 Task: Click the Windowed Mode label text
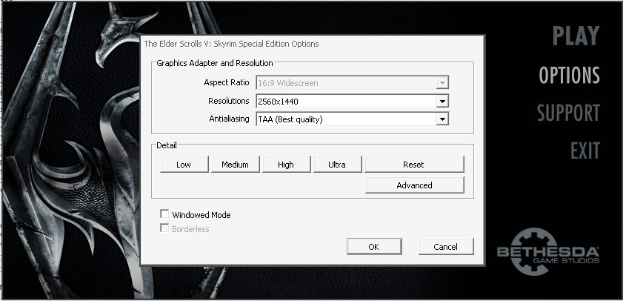click(201, 215)
